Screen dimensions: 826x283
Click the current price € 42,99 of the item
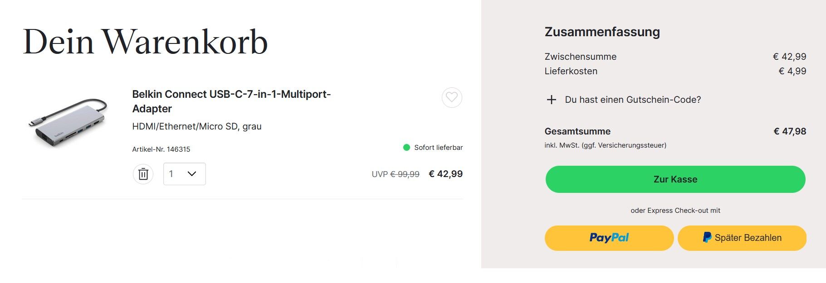tap(445, 174)
